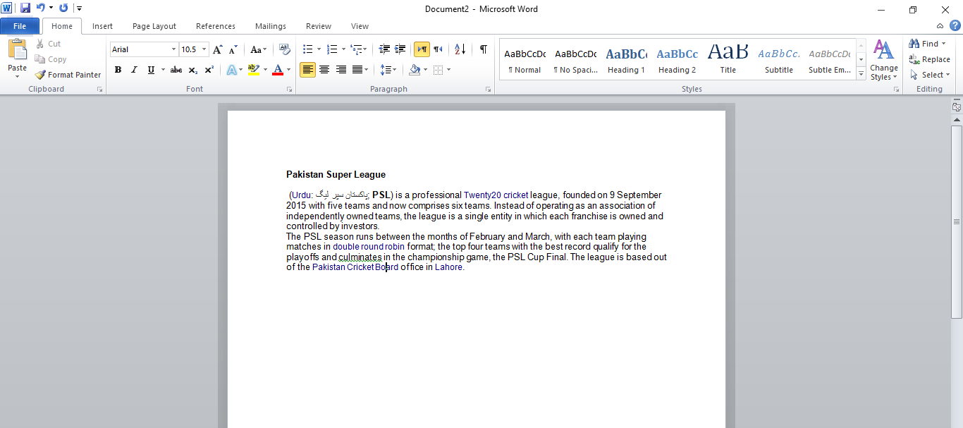Click the Replace button in Editing

[929, 59]
